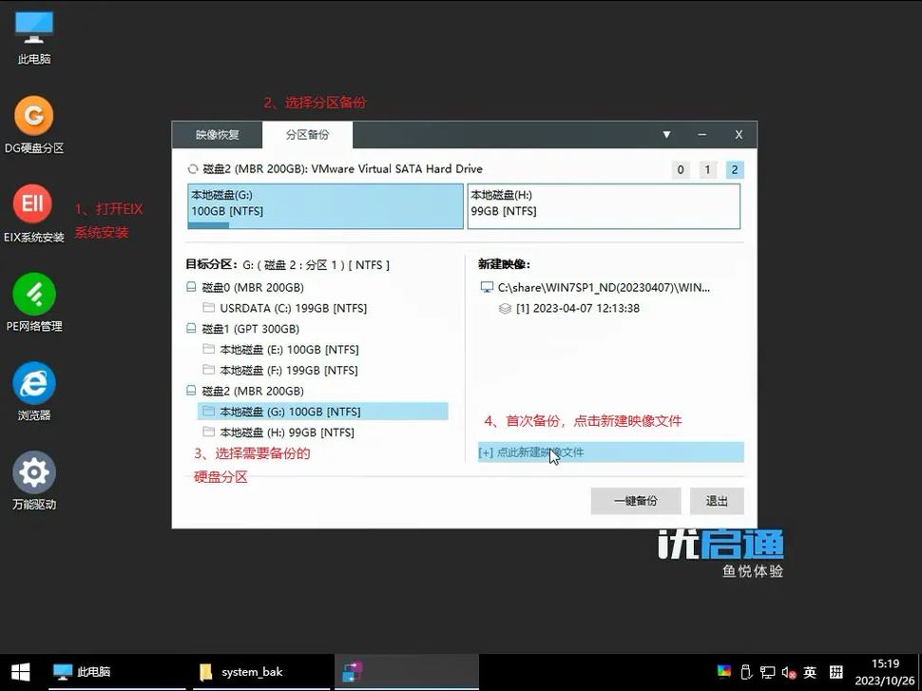
Task: Click folder icon of 本地磁盘 (F:) row
Action: click(x=208, y=370)
